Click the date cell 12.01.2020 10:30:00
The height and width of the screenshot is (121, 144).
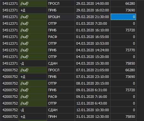(x=93, y=110)
